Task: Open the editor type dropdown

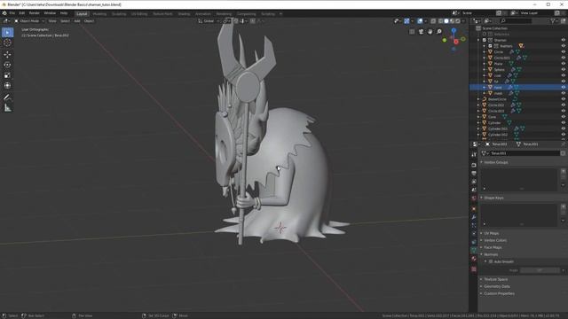Action: click(x=6, y=21)
